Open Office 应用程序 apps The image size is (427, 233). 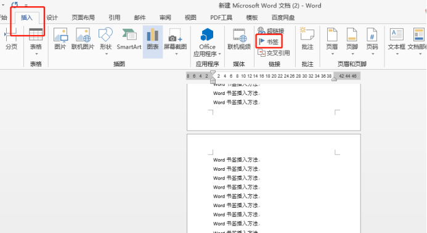[x=207, y=43]
